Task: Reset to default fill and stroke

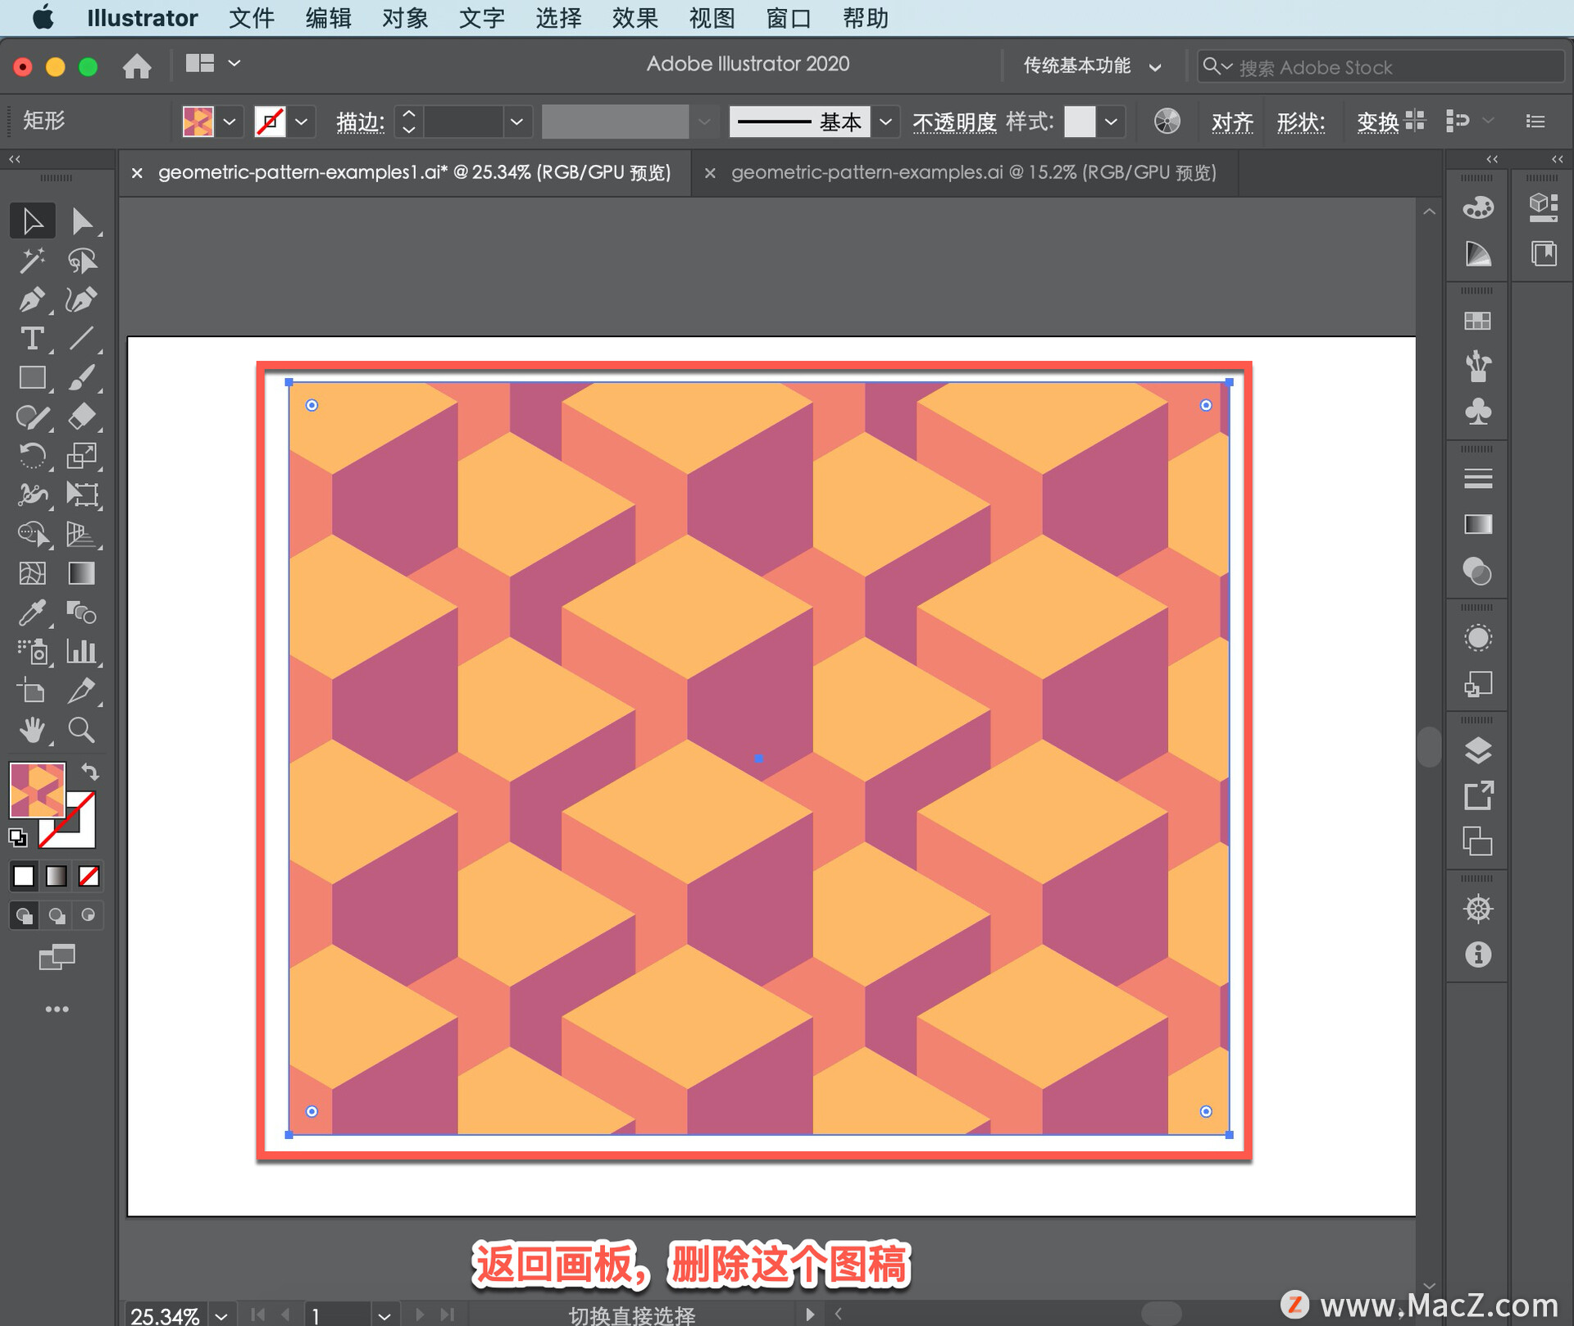Action: click(x=18, y=837)
